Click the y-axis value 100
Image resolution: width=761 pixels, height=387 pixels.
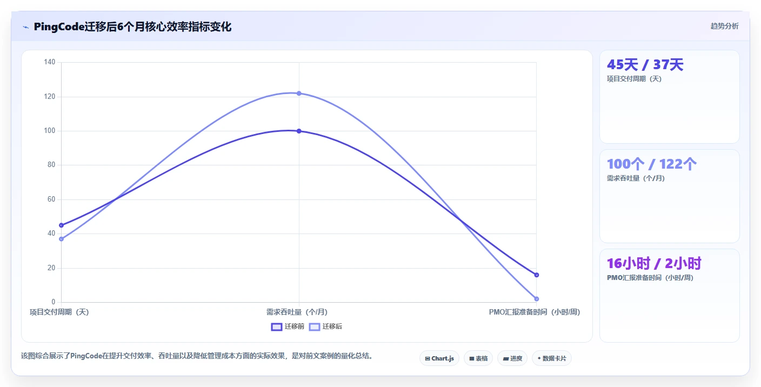click(x=50, y=131)
